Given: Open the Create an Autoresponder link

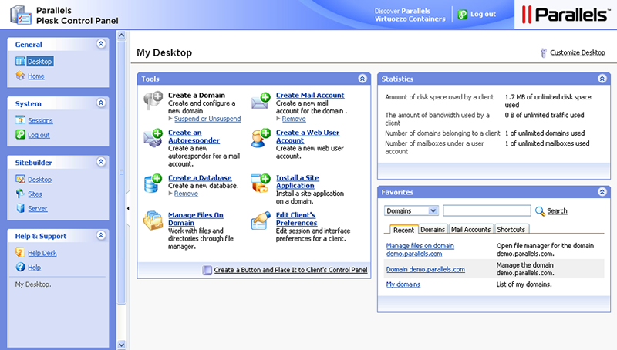Looking at the screenshot, I should click(194, 136).
